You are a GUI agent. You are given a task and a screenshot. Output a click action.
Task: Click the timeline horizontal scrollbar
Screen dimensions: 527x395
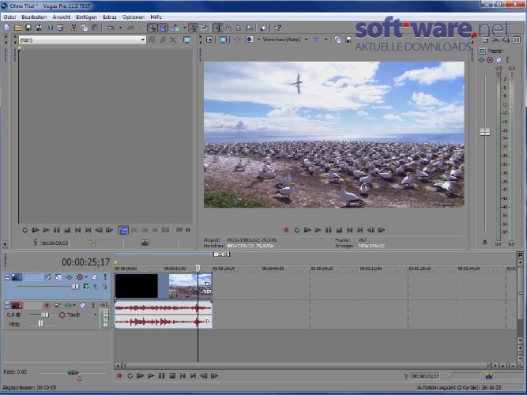tap(305, 366)
